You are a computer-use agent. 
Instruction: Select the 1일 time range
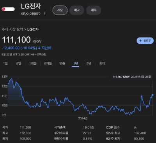coord(5,63)
